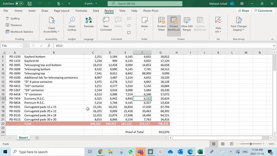The width and height of the screenshot is (277, 156).
Task: Select cell containing Gaylord bottom
Action: (54, 57)
